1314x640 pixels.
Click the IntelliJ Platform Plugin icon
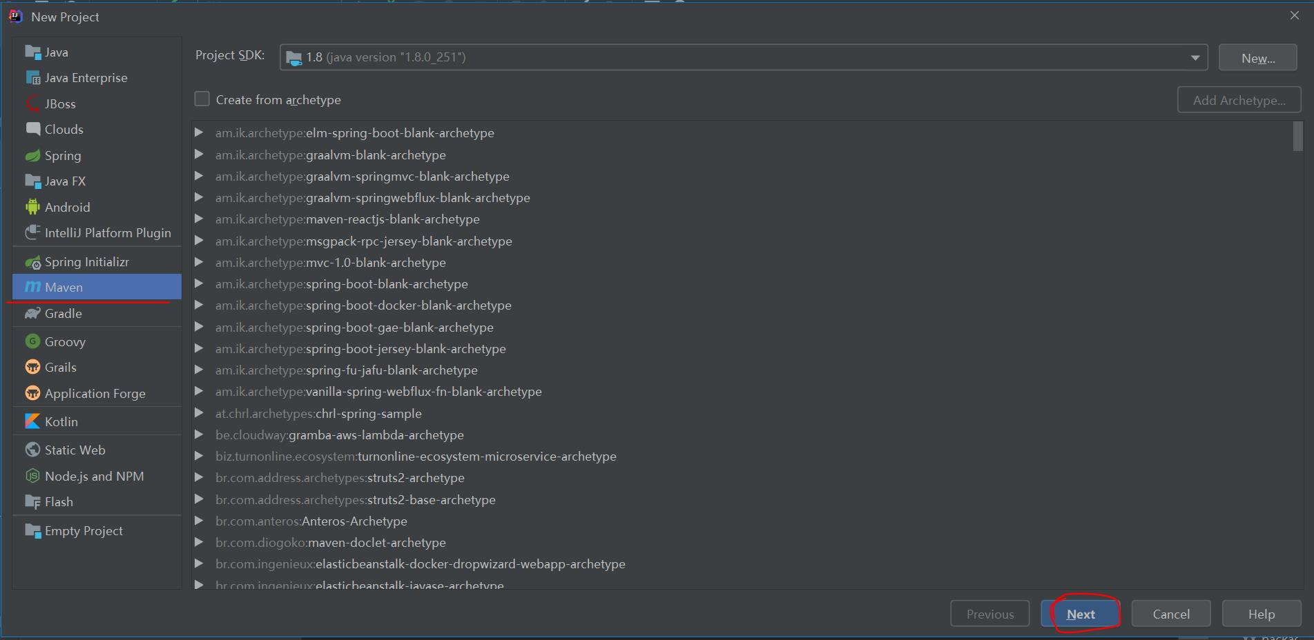(x=32, y=233)
